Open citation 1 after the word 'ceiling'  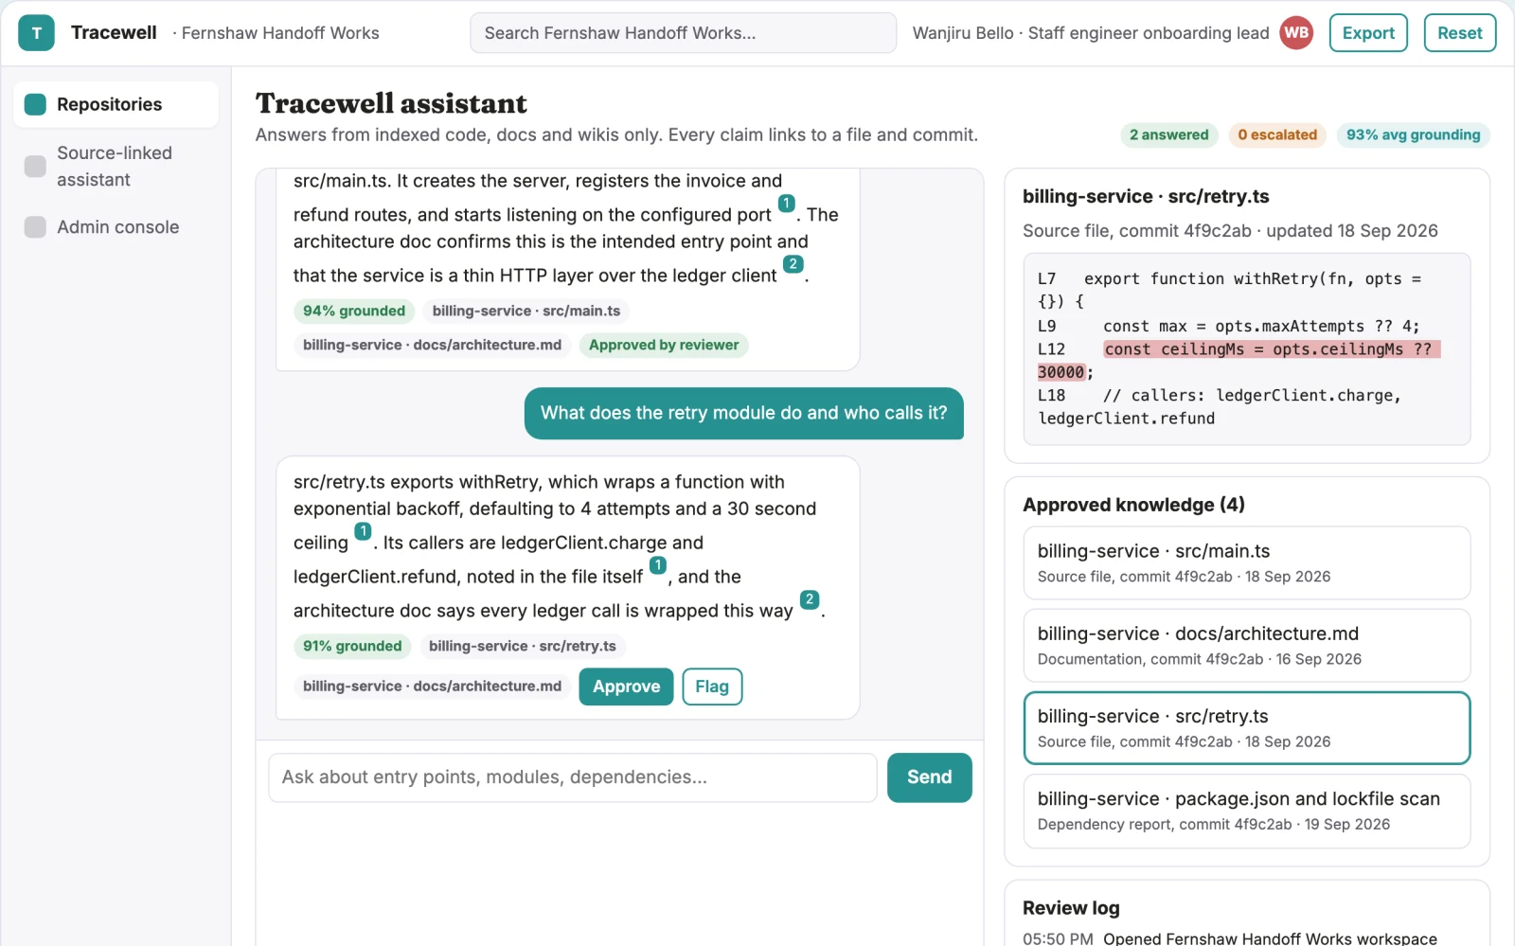[363, 531]
